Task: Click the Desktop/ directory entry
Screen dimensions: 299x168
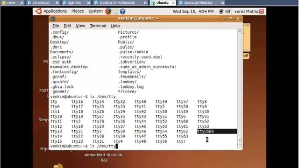Action: [59, 42]
